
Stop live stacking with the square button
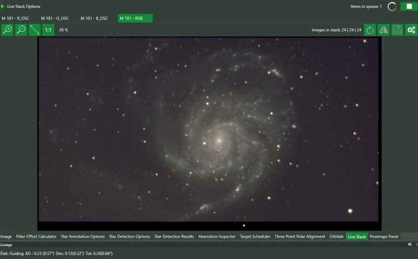point(409,6)
